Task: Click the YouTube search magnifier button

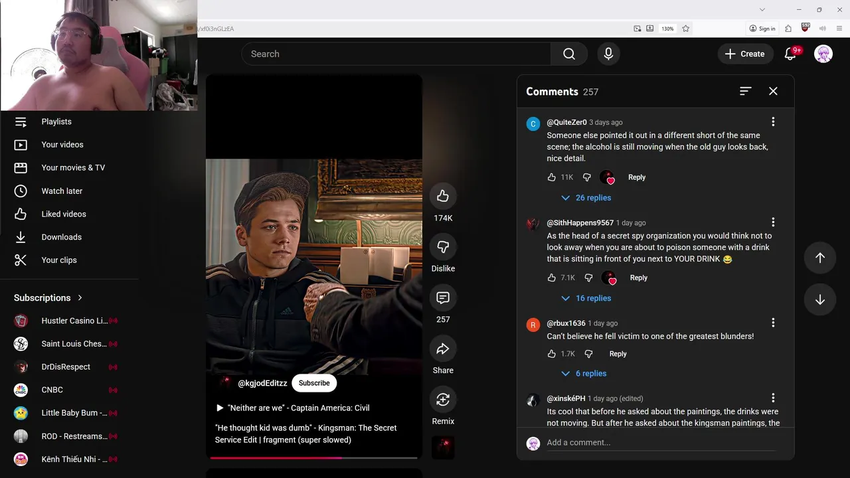Action: [x=569, y=54]
